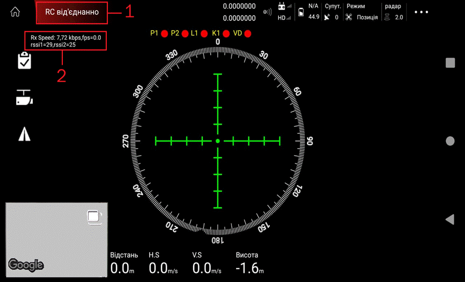
Task: Tap the wireless broadcast signal icon
Action: (267, 12)
